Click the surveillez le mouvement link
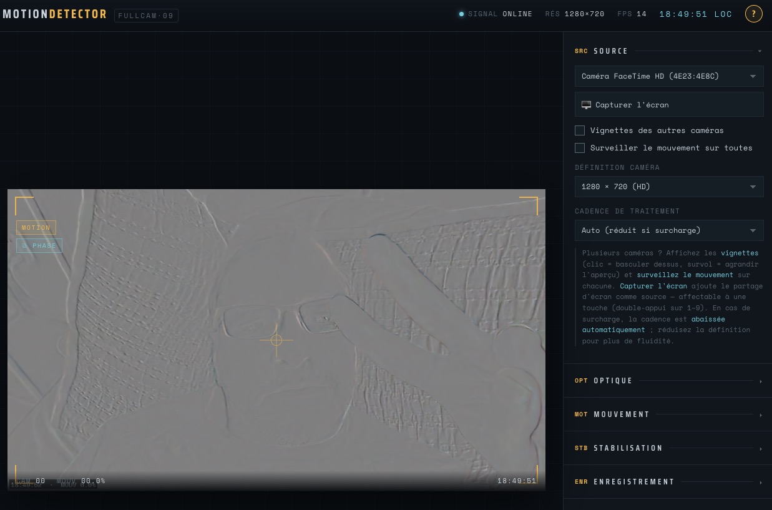Image resolution: width=772 pixels, height=510 pixels. click(x=685, y=275)
